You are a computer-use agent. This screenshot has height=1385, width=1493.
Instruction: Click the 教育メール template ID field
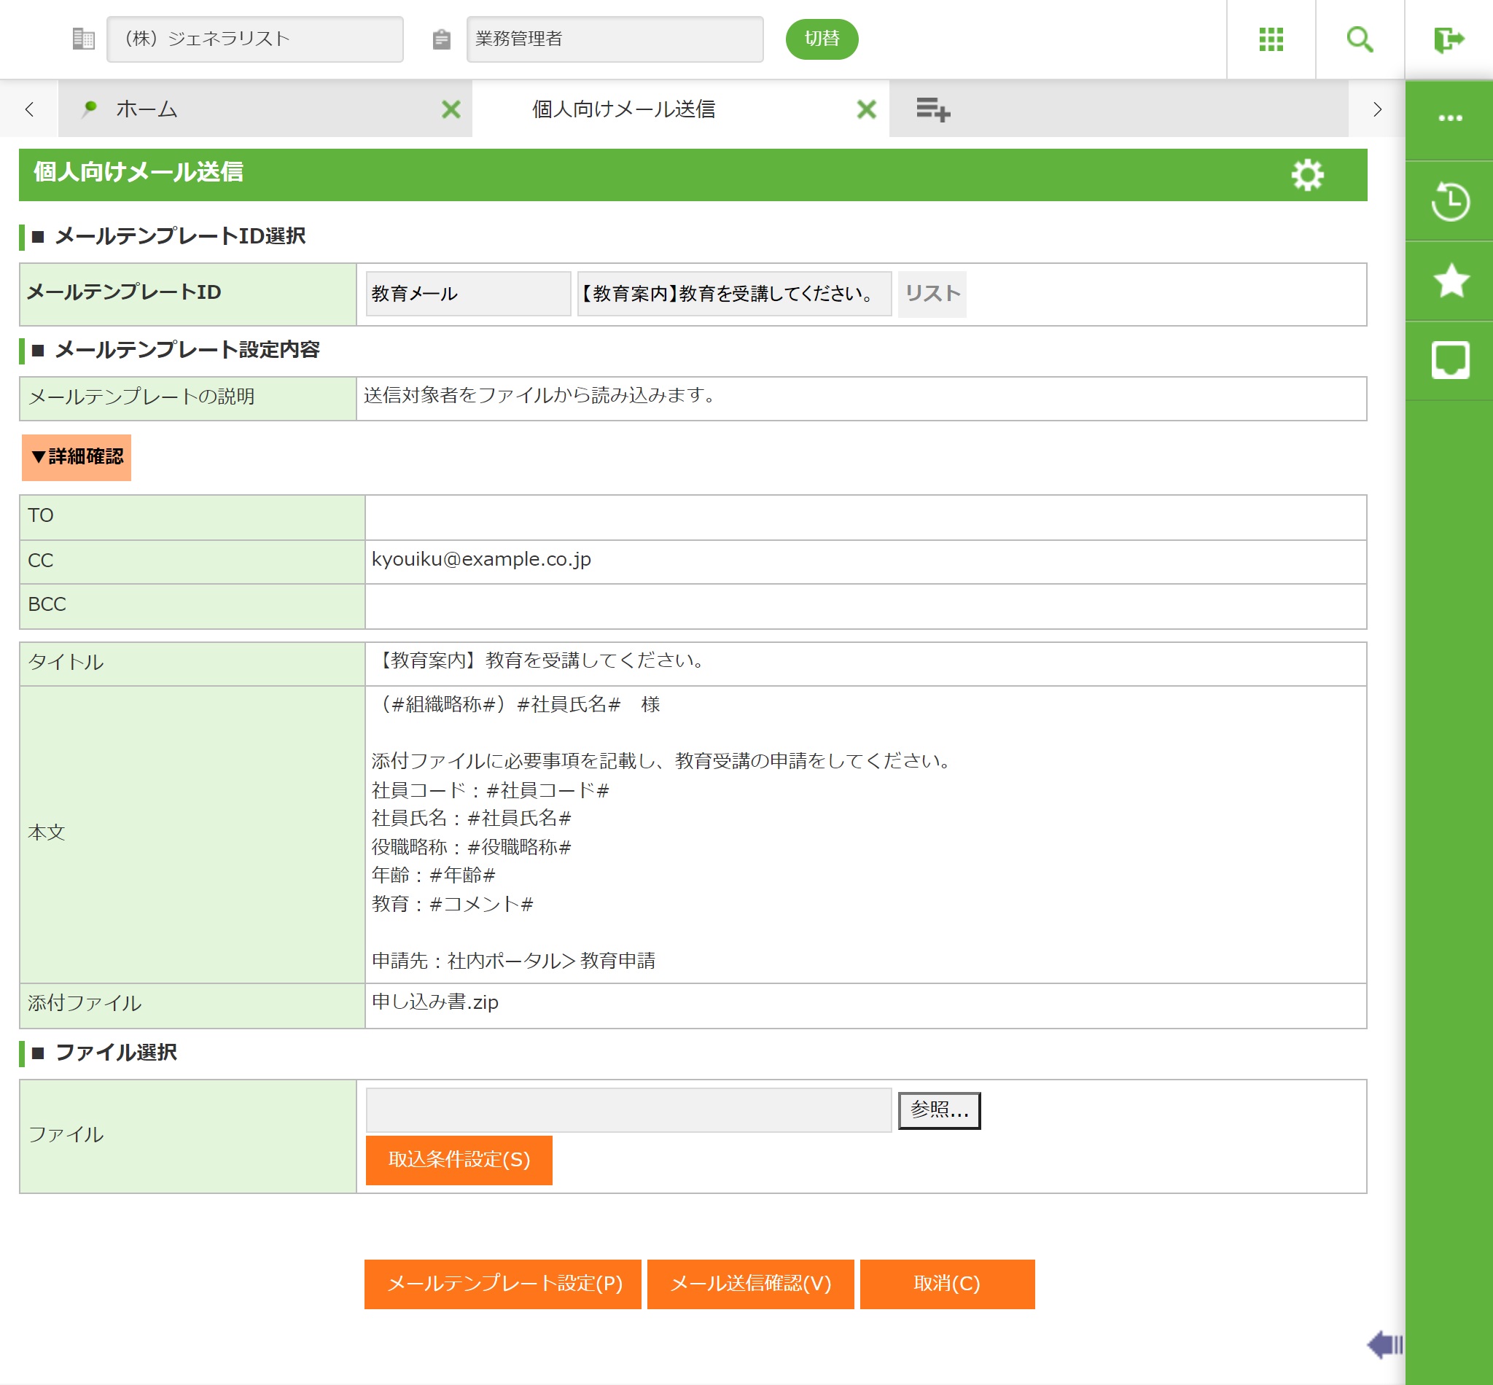click(468, 294)
